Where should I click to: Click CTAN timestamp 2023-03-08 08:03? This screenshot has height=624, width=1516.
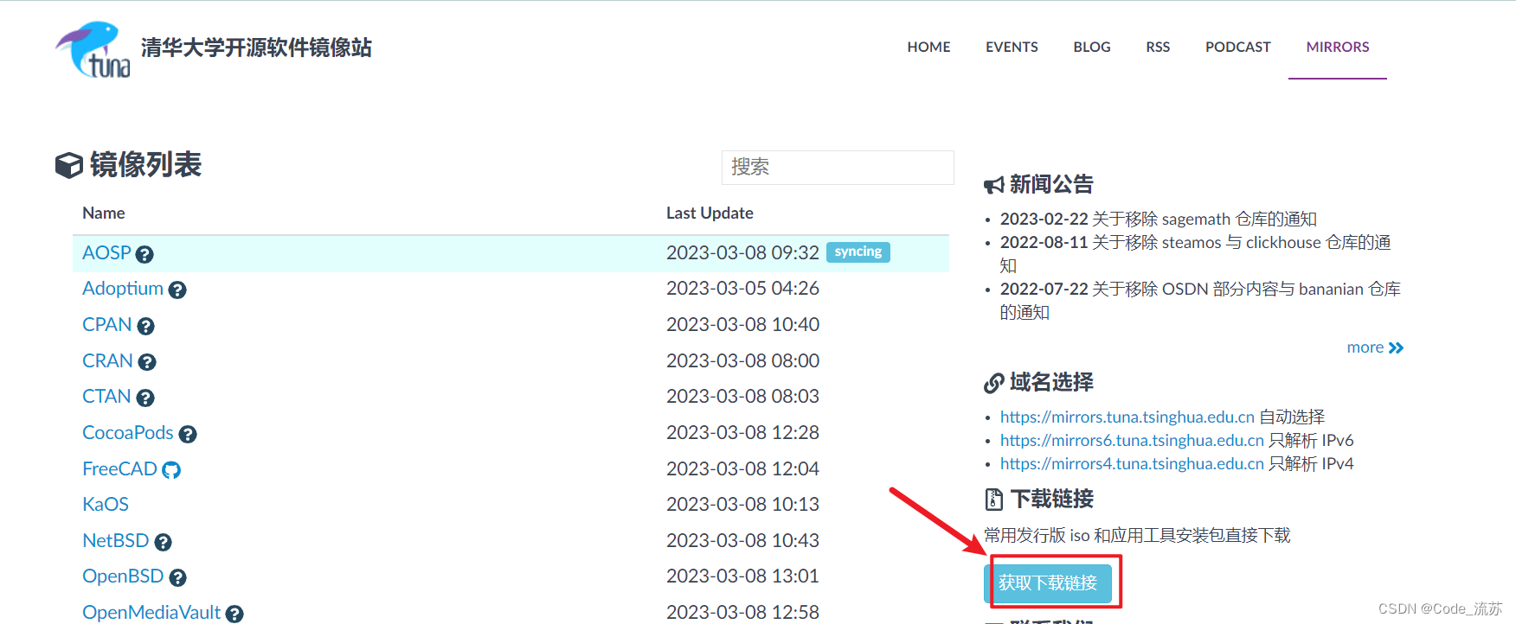coord(742,396)
